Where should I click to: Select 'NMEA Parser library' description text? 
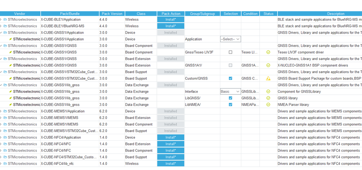(x=293, y=105)
